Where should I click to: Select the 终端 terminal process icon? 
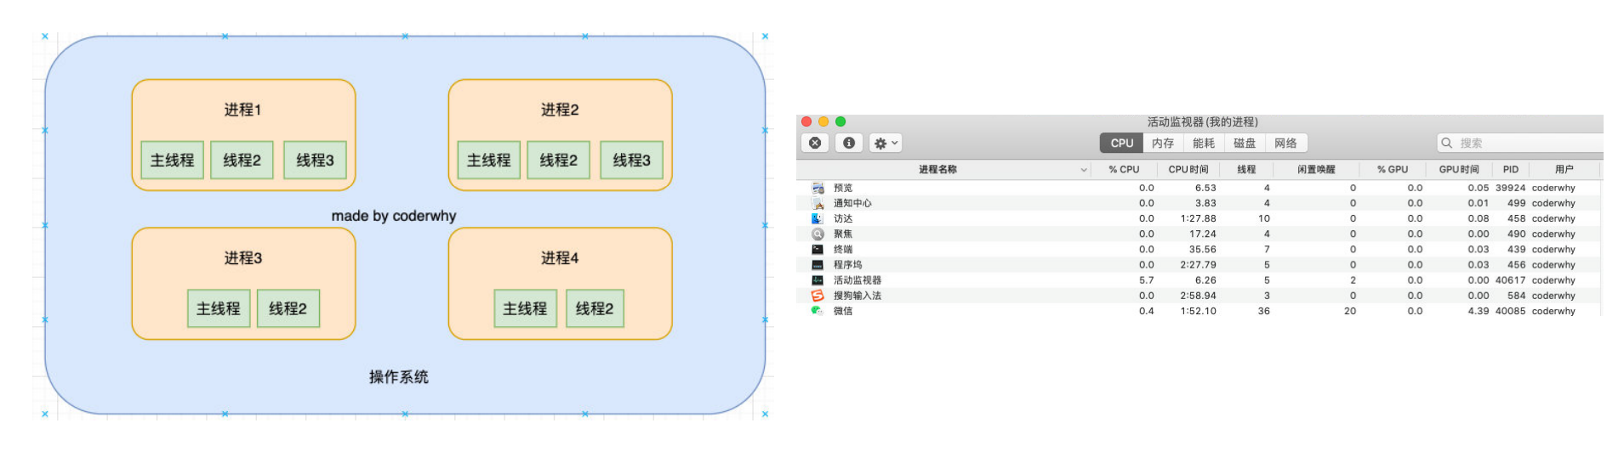point(818,250)
